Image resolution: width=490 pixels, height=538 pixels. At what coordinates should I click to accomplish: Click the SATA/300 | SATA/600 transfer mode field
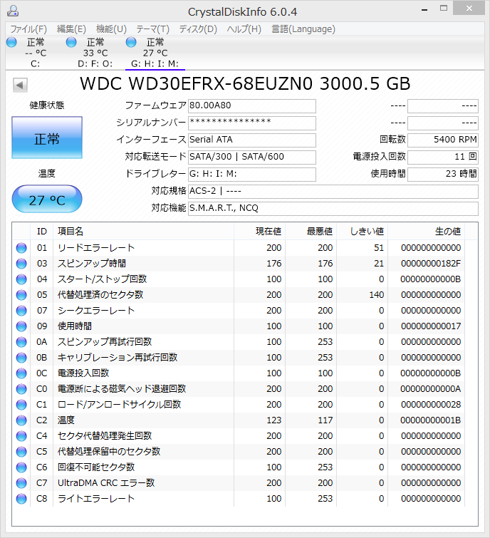[252, 157]
